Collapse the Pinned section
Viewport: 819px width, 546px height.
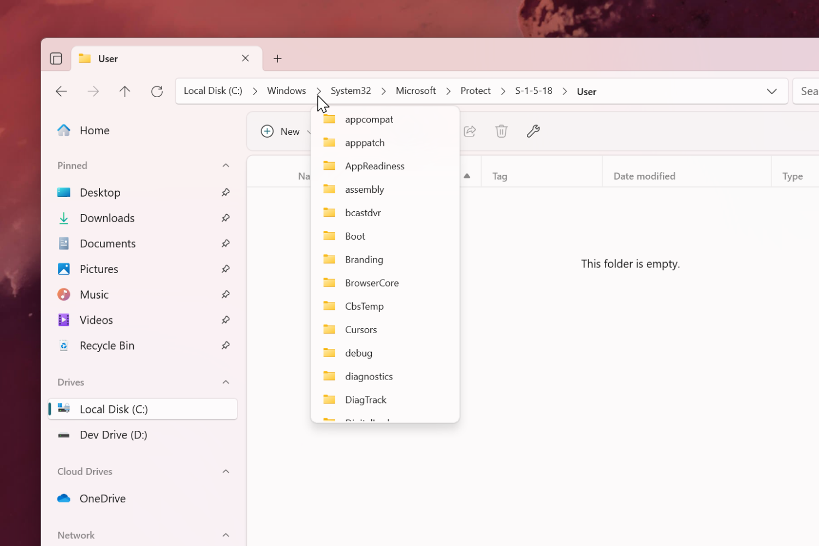click(x=225, y=165)
